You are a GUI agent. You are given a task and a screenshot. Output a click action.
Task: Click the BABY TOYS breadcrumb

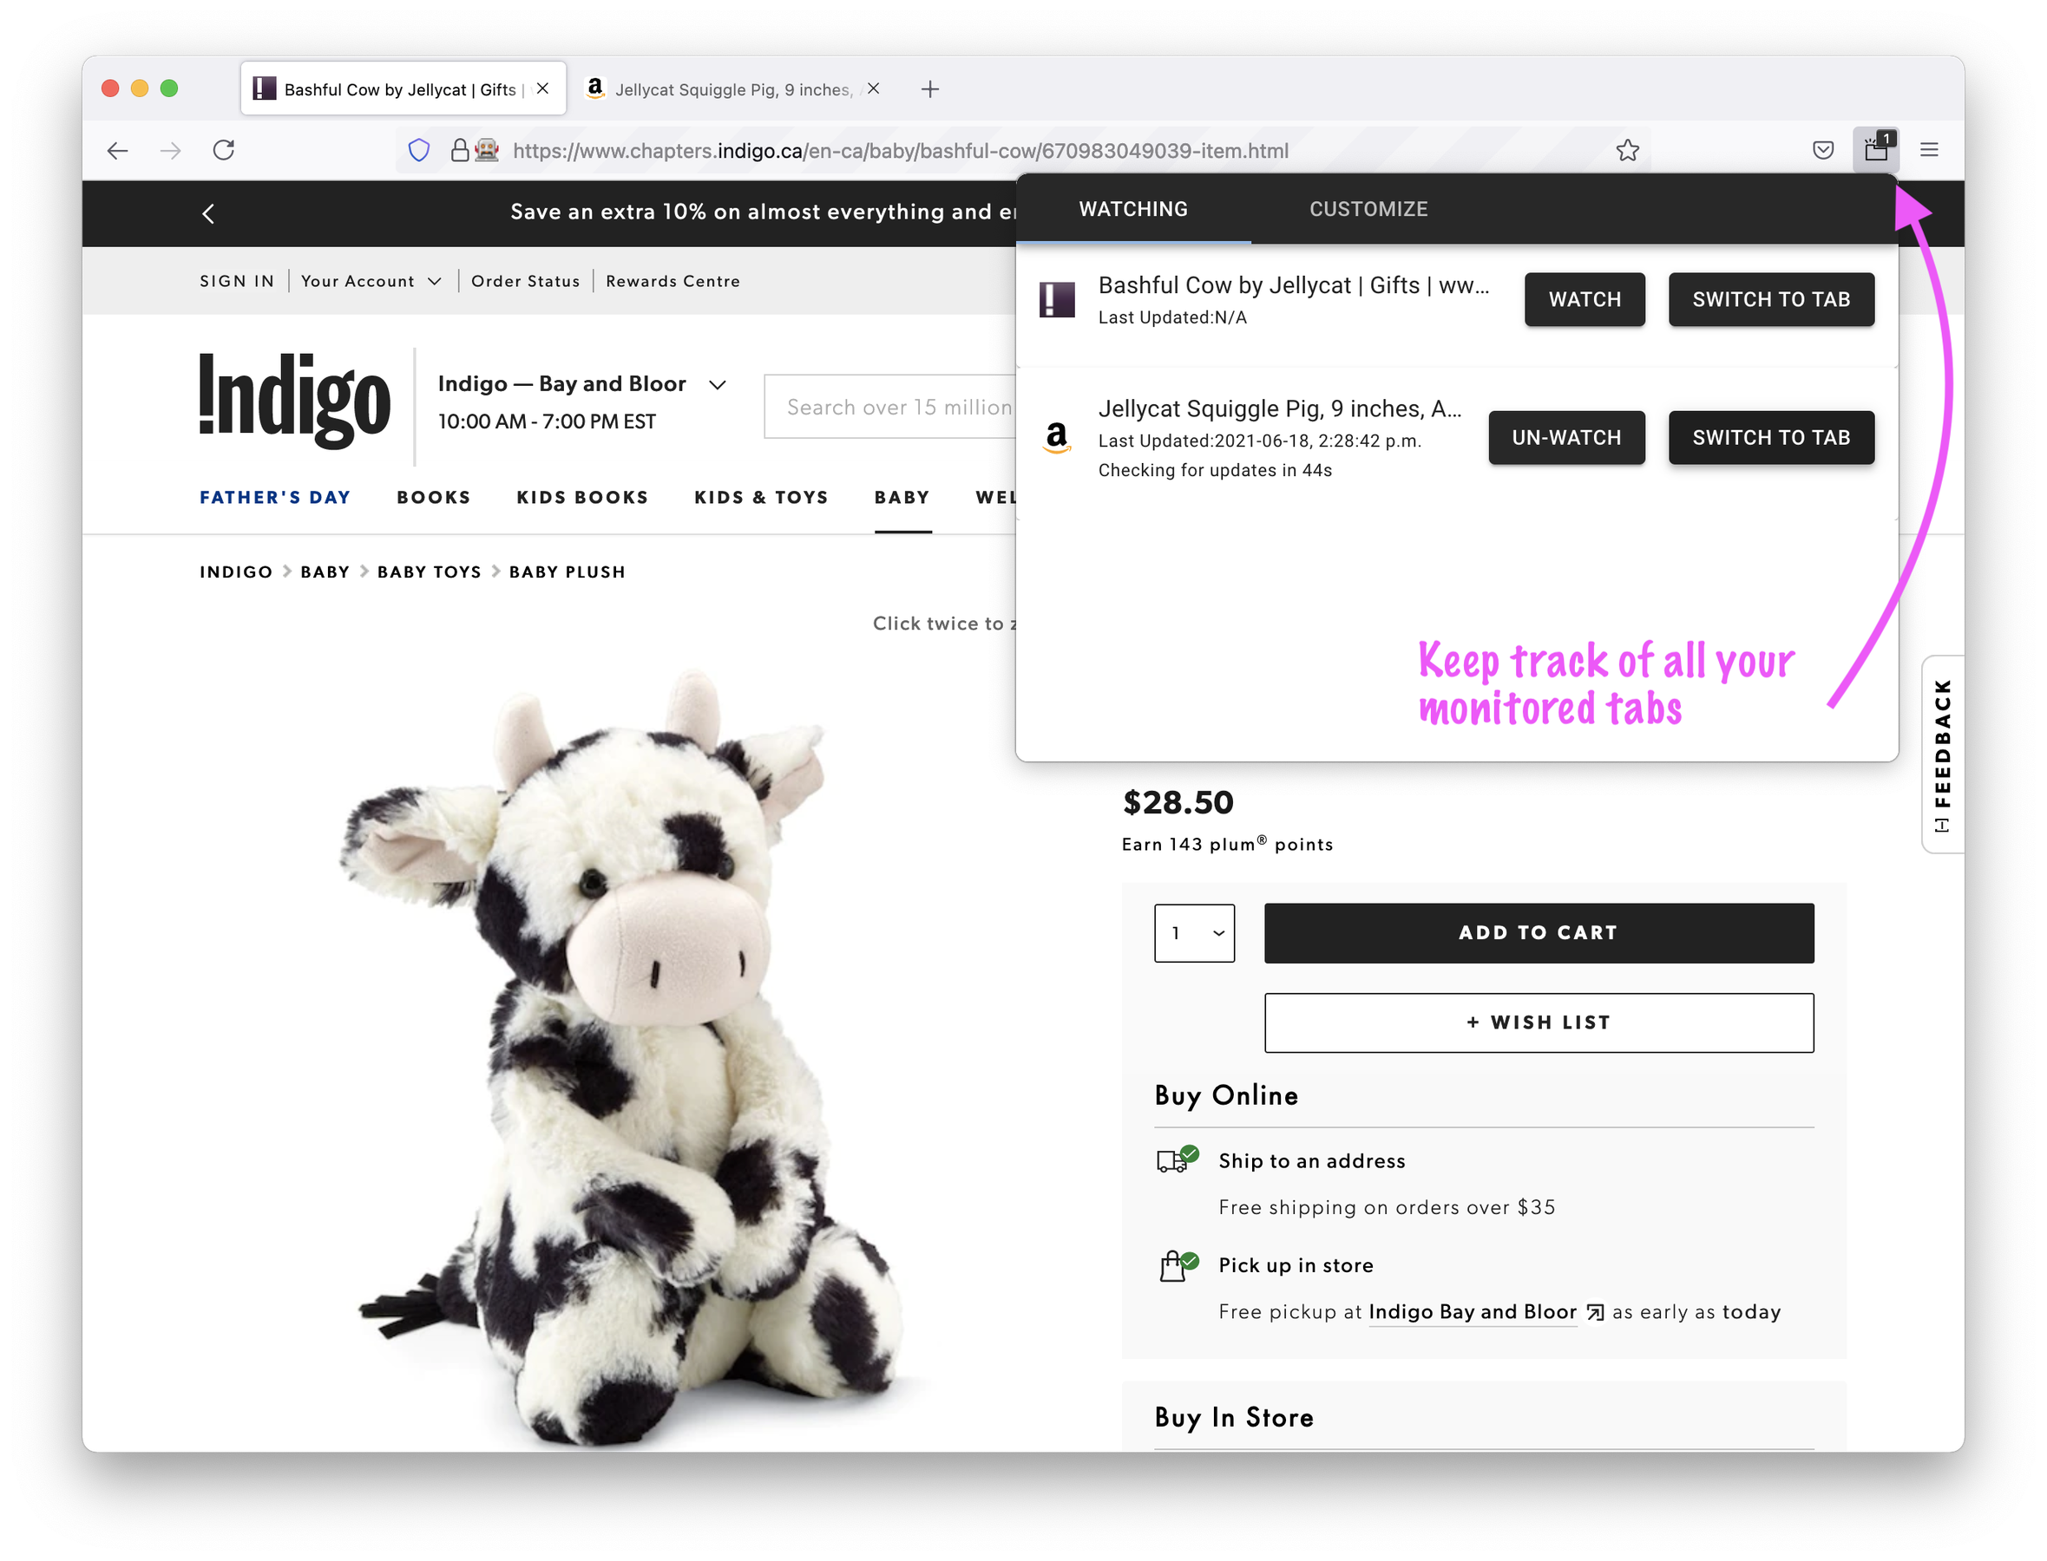point(430,572)
